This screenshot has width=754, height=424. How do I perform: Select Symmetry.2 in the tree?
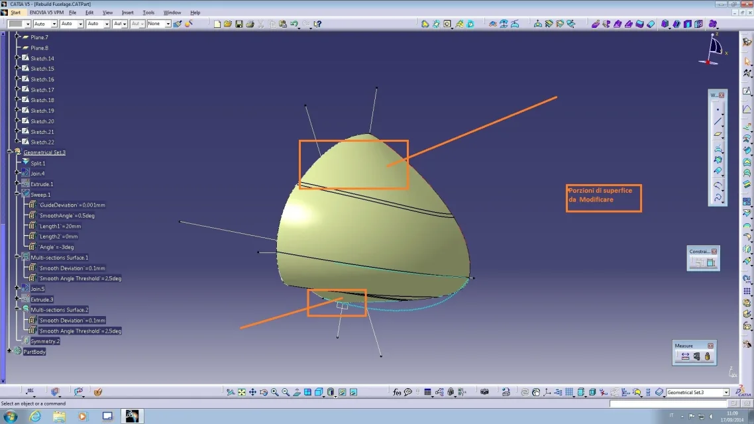click(x=45, y=341)
